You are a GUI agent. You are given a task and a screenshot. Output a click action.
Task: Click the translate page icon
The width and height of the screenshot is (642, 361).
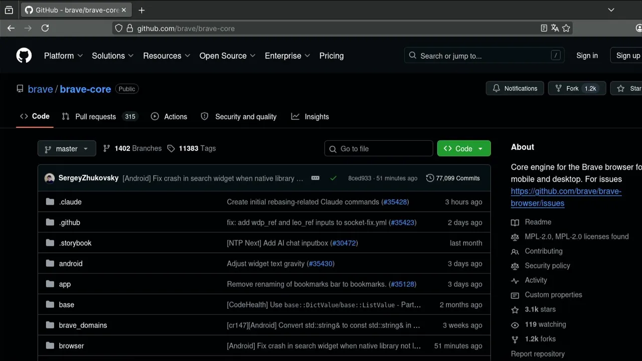pyautogui.click(x=555, y=28)
